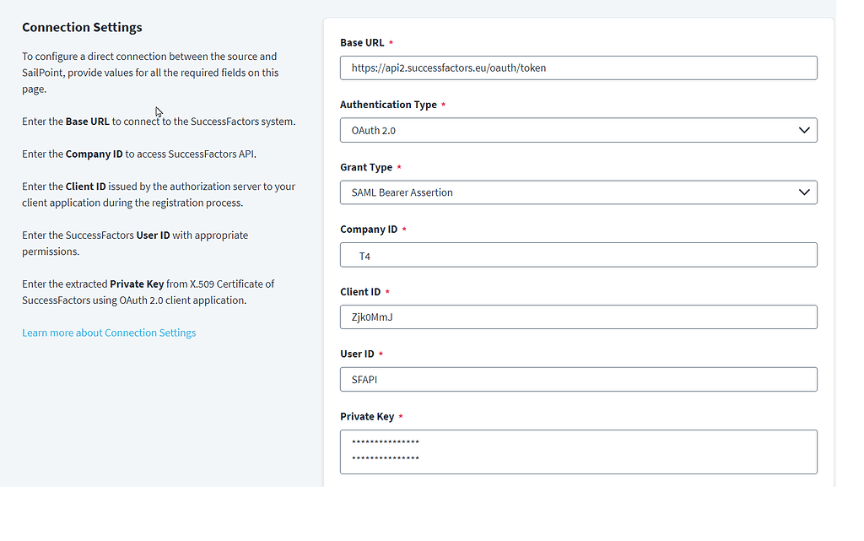Click the Client ID input field
The image size is (864, 541).
click(x=578, y=317)
